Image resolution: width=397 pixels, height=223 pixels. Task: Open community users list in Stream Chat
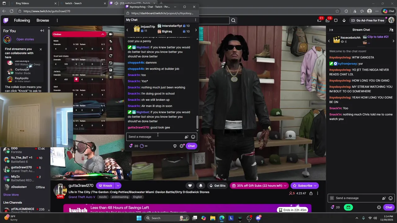coord(391,30)
